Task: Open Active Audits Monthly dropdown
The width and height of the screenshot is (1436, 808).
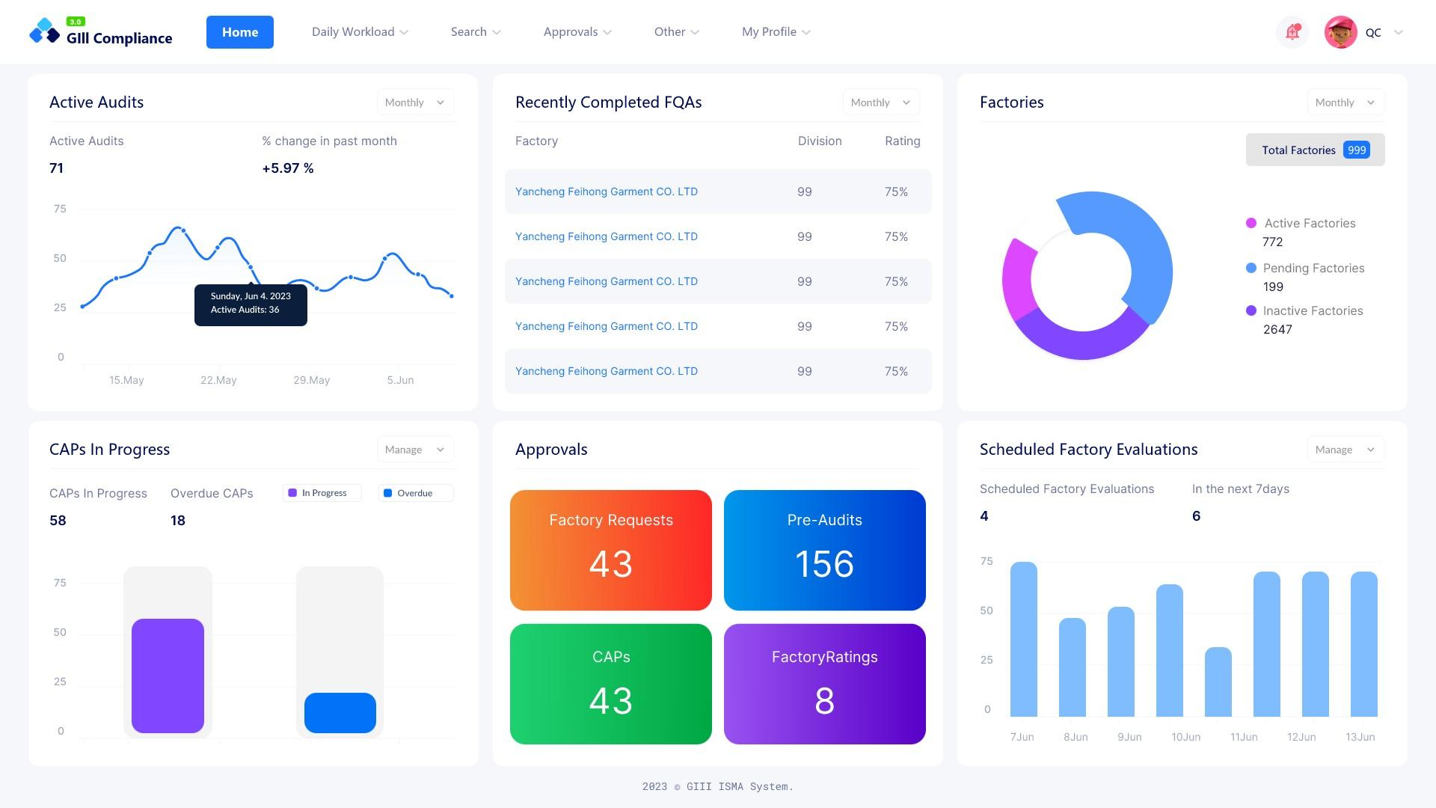Action: (x=415, y=102)
